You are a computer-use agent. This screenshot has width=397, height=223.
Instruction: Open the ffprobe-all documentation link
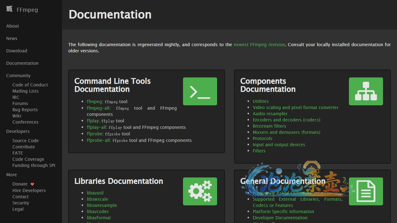click(98, 140)
